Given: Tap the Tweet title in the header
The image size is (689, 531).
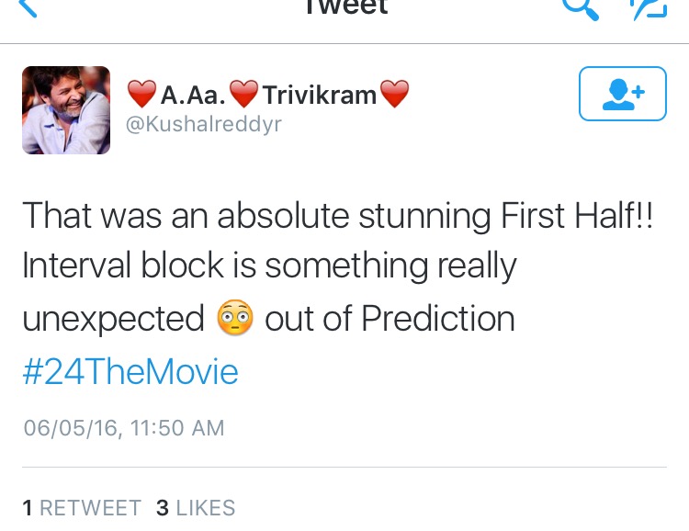Looking at the screenshot, I should pos(345,7).
